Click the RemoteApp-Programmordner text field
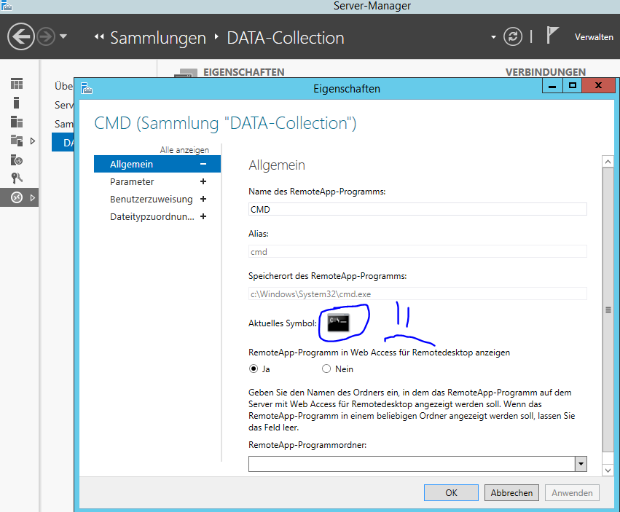 pos(412,464)
